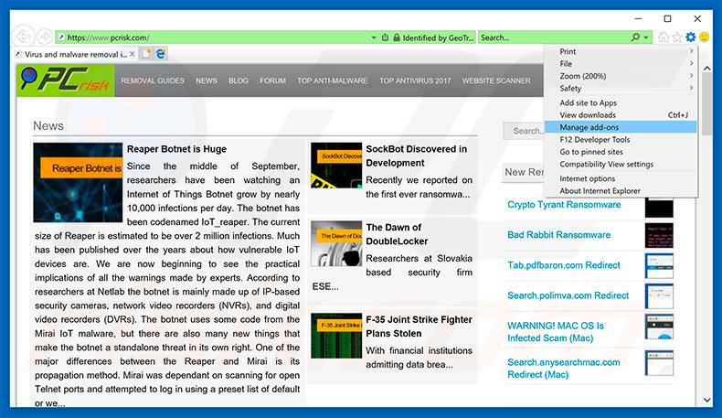
Task: Select View downloads menu entry
Action: (621, 114)
